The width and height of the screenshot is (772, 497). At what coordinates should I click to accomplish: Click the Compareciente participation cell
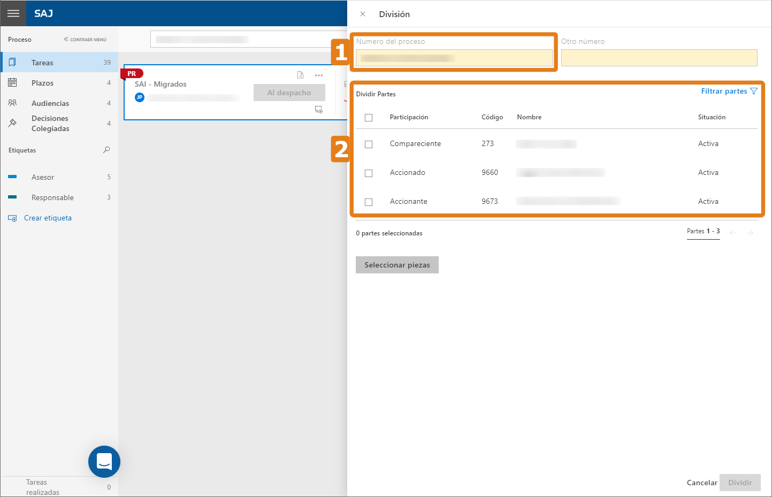(415, 143)
